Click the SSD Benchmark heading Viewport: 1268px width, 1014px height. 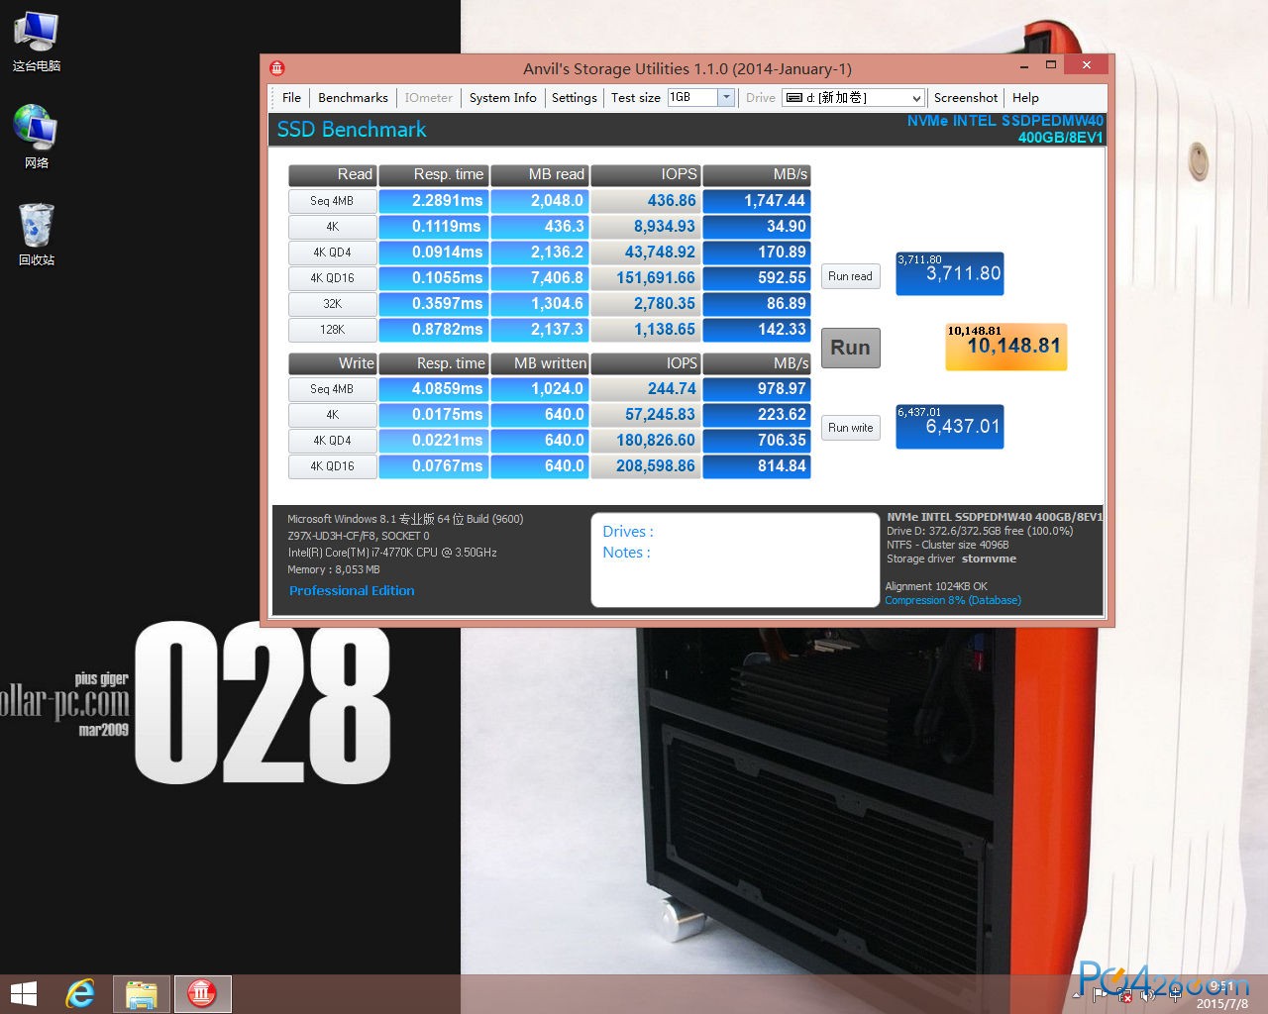click(x=352, y=130)
